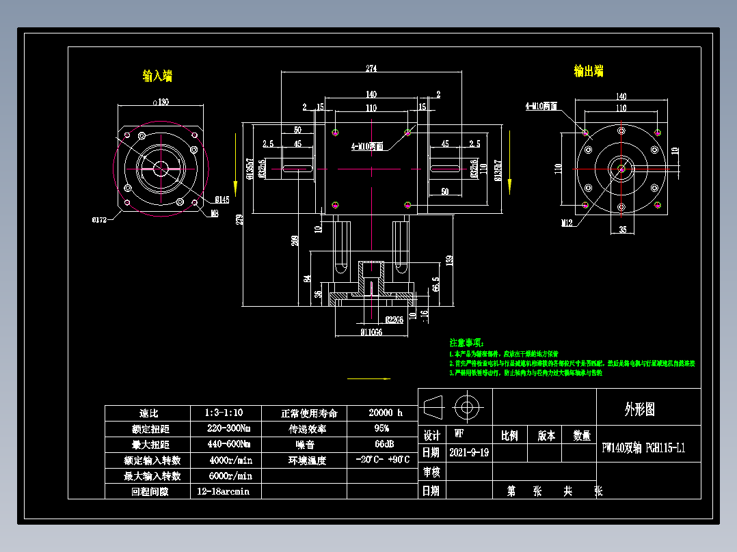Toggle the magenta hole marker on top view

(x=335, y=131)
